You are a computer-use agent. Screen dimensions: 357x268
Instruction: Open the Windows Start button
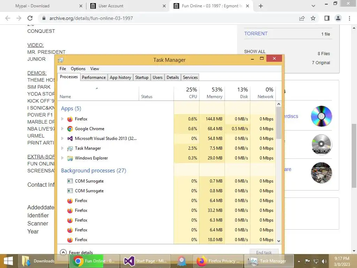coord(8,261)
